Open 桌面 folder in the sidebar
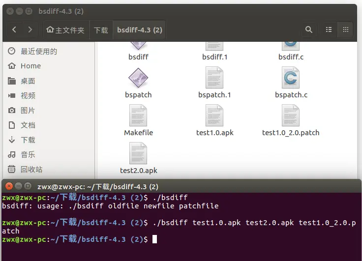Viewport: 362px width, 261px height. [49, 81]
